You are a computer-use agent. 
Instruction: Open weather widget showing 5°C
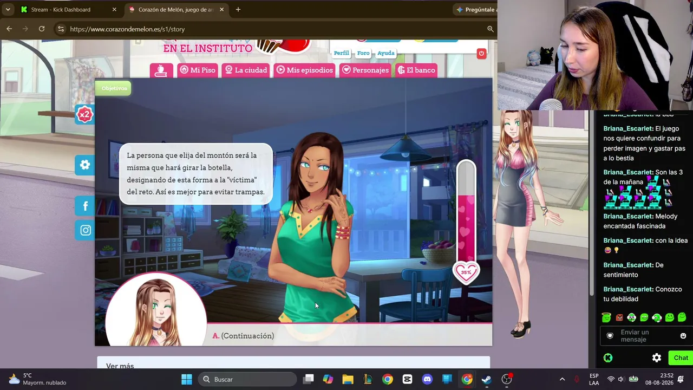pos(37,379)
